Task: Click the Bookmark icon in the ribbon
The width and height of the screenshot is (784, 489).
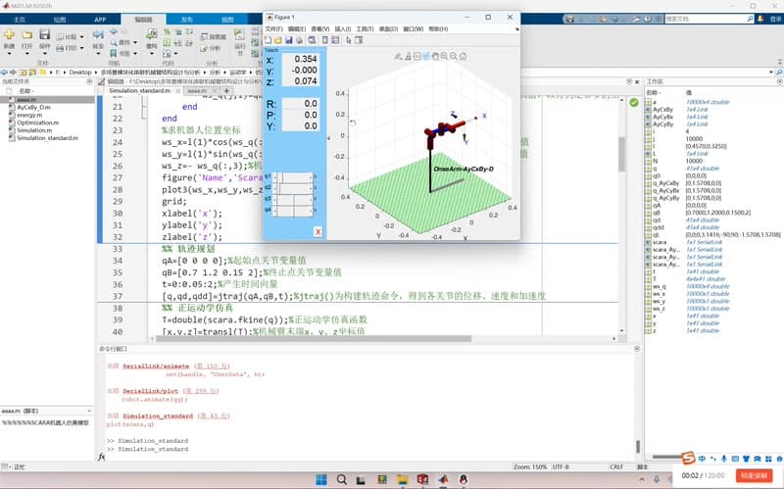Action: (x=114, y=53)
